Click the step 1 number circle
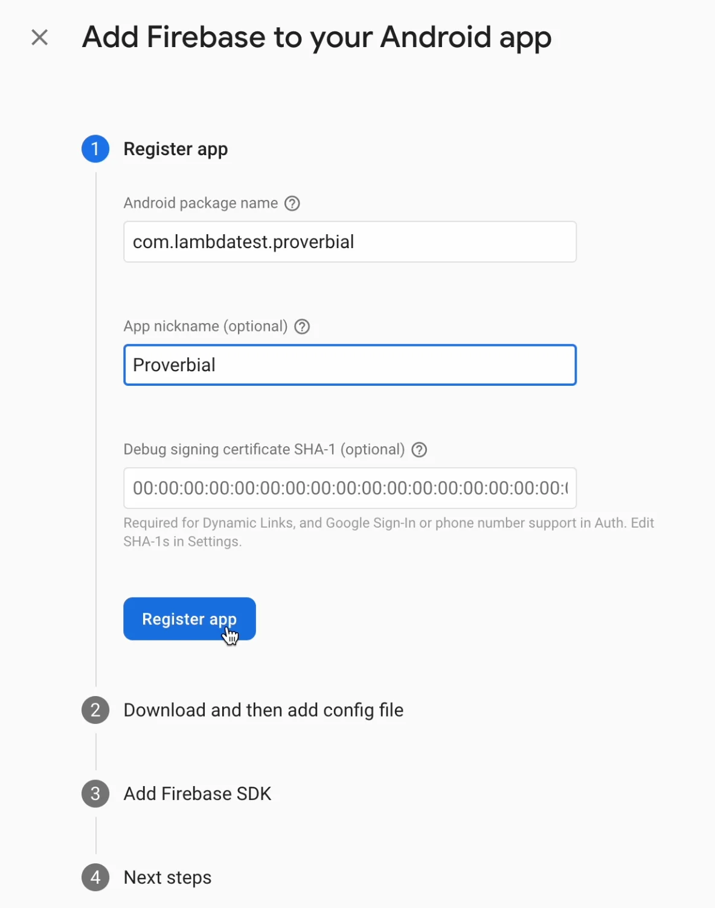The image size is (715, 908). coord(95,149)
